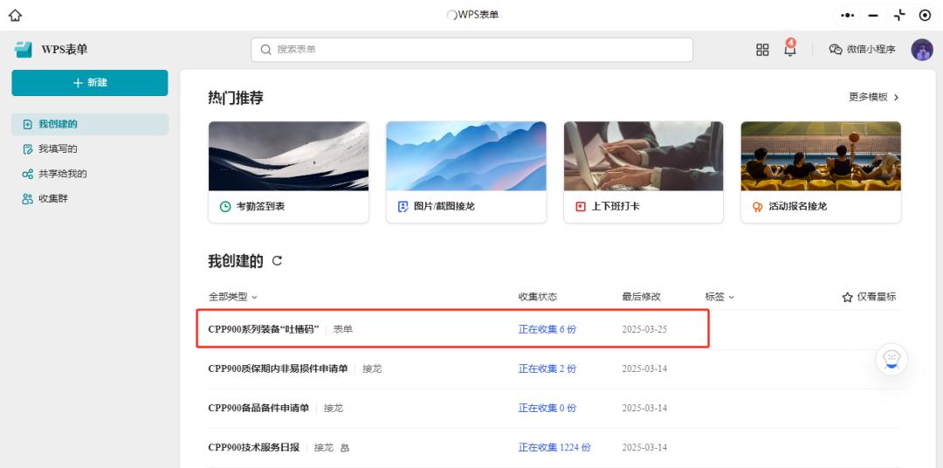Screen dimensions: 943x468
Task: Open the apps grid icon
Action: coord(762,50)
